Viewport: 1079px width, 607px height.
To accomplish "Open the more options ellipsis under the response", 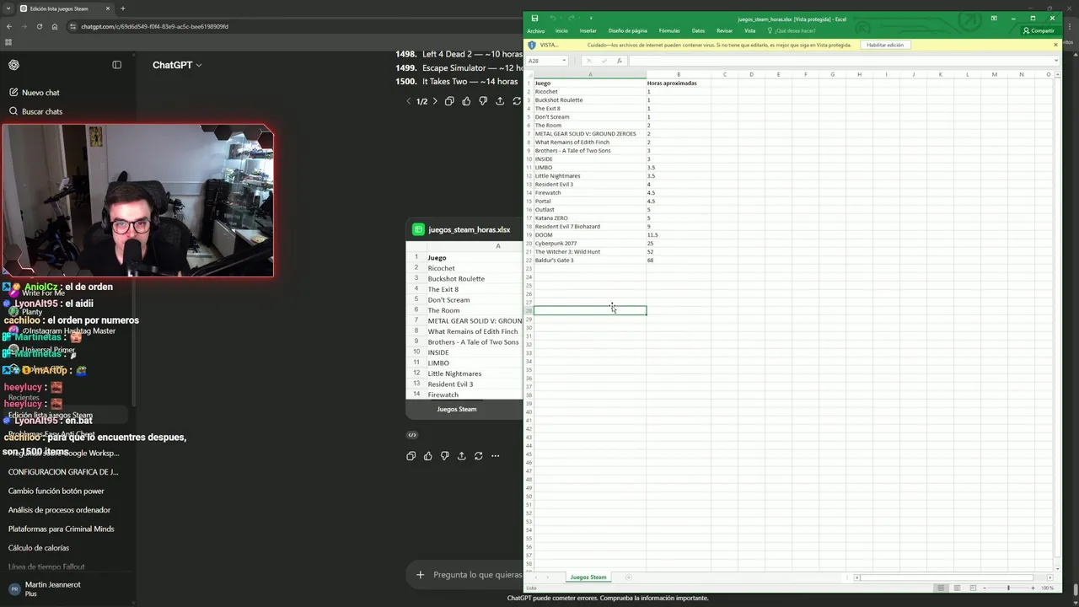I will pyautogui.click(x=496, y=456).
